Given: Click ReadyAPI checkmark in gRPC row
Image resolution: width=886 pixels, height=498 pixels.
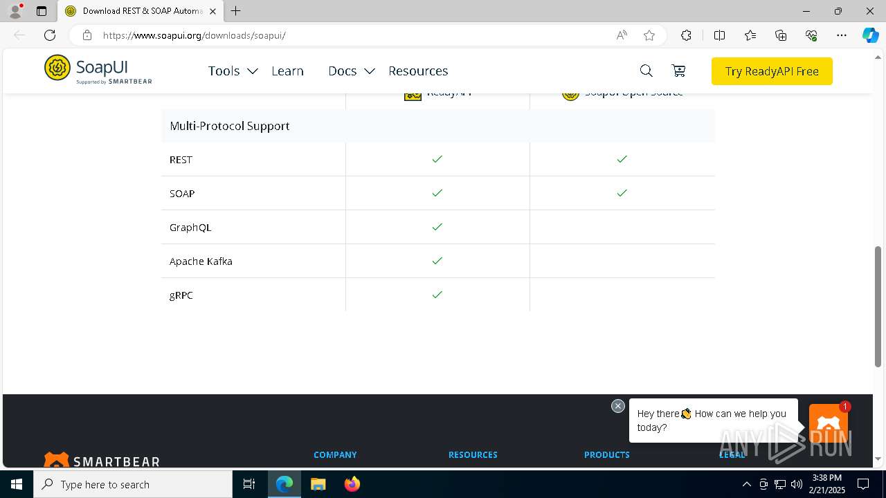Looking at the screenshot, I should click(x=437, y=295).
